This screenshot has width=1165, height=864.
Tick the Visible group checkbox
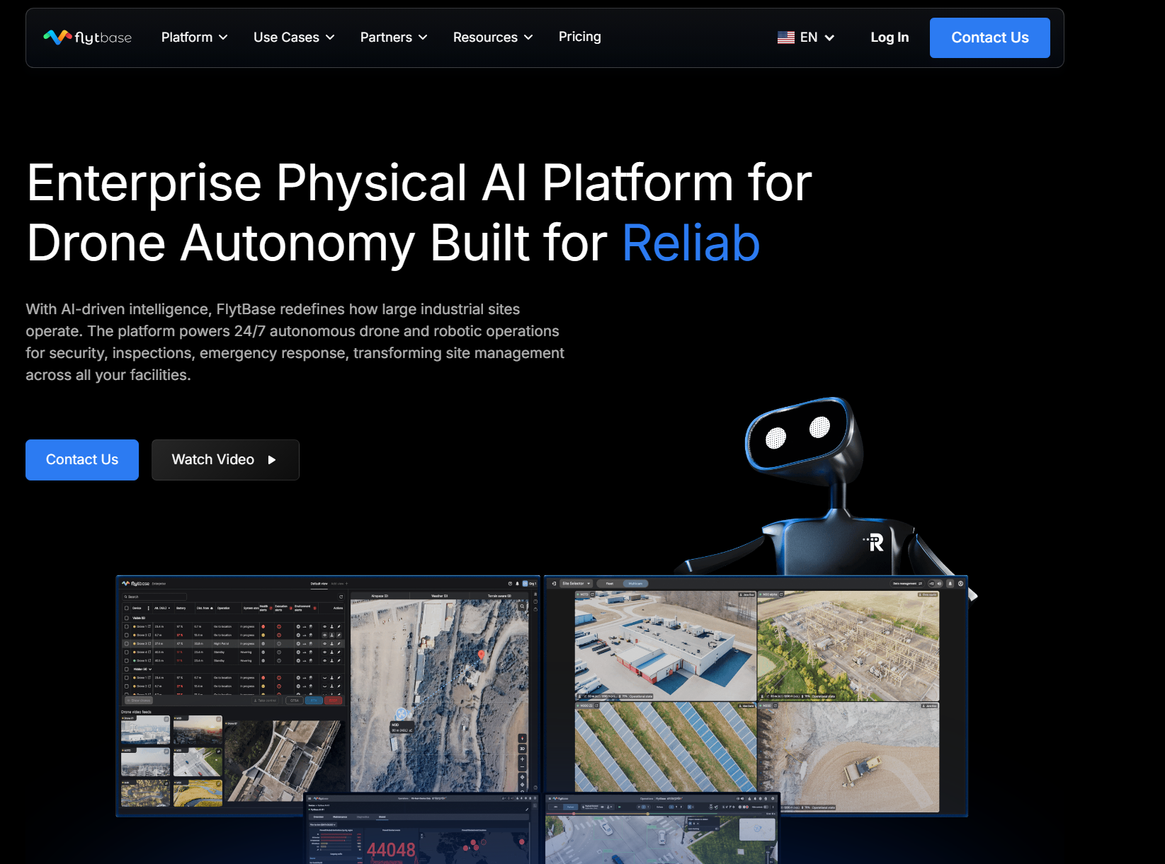coord(127,618)
